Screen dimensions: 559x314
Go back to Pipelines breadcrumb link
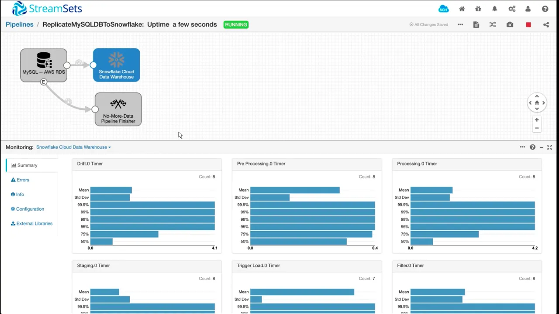[x=20, y=24]
